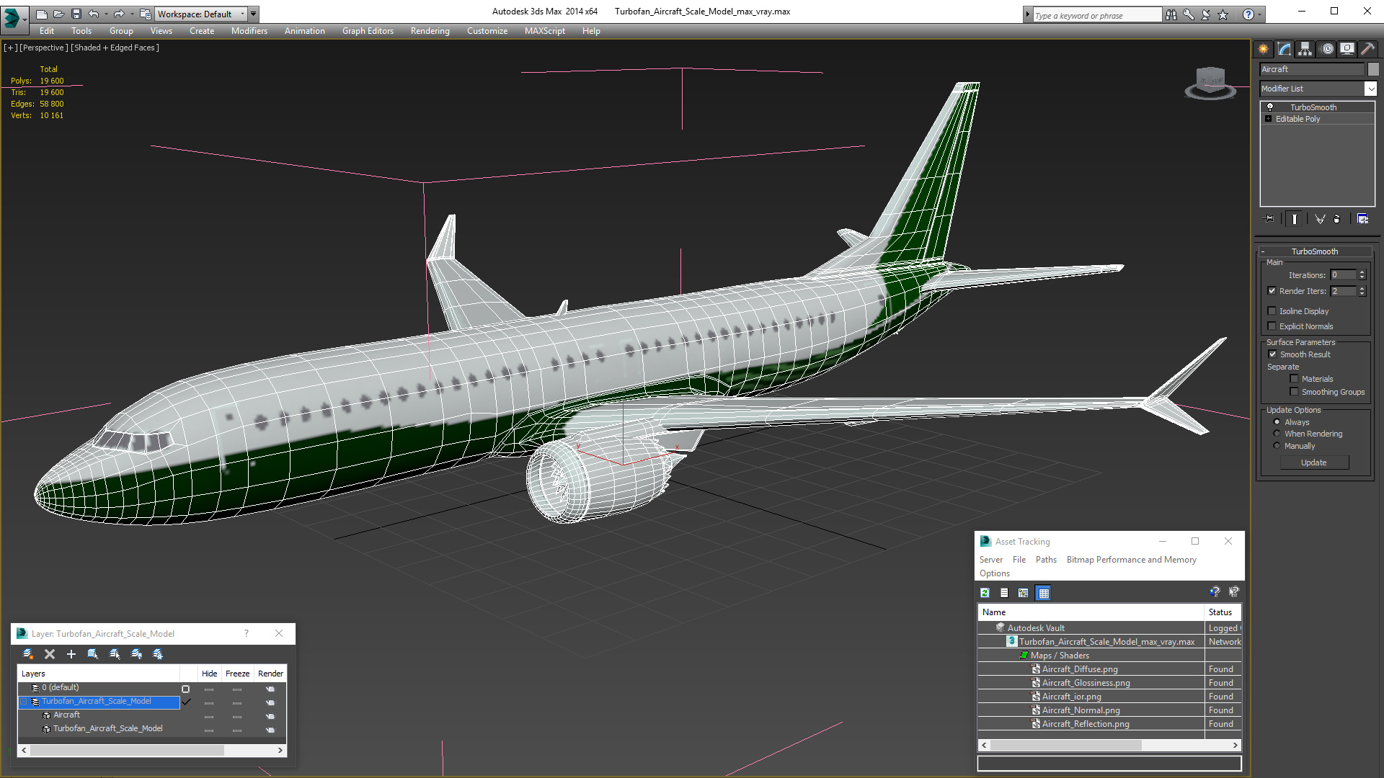Open the Modifiers menu
The height and width of the screenshot is (778, 1384).
pyautogui.click(x=247, y=30)
